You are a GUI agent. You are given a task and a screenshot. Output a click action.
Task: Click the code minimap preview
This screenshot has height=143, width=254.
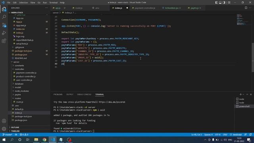click(243, 19)
